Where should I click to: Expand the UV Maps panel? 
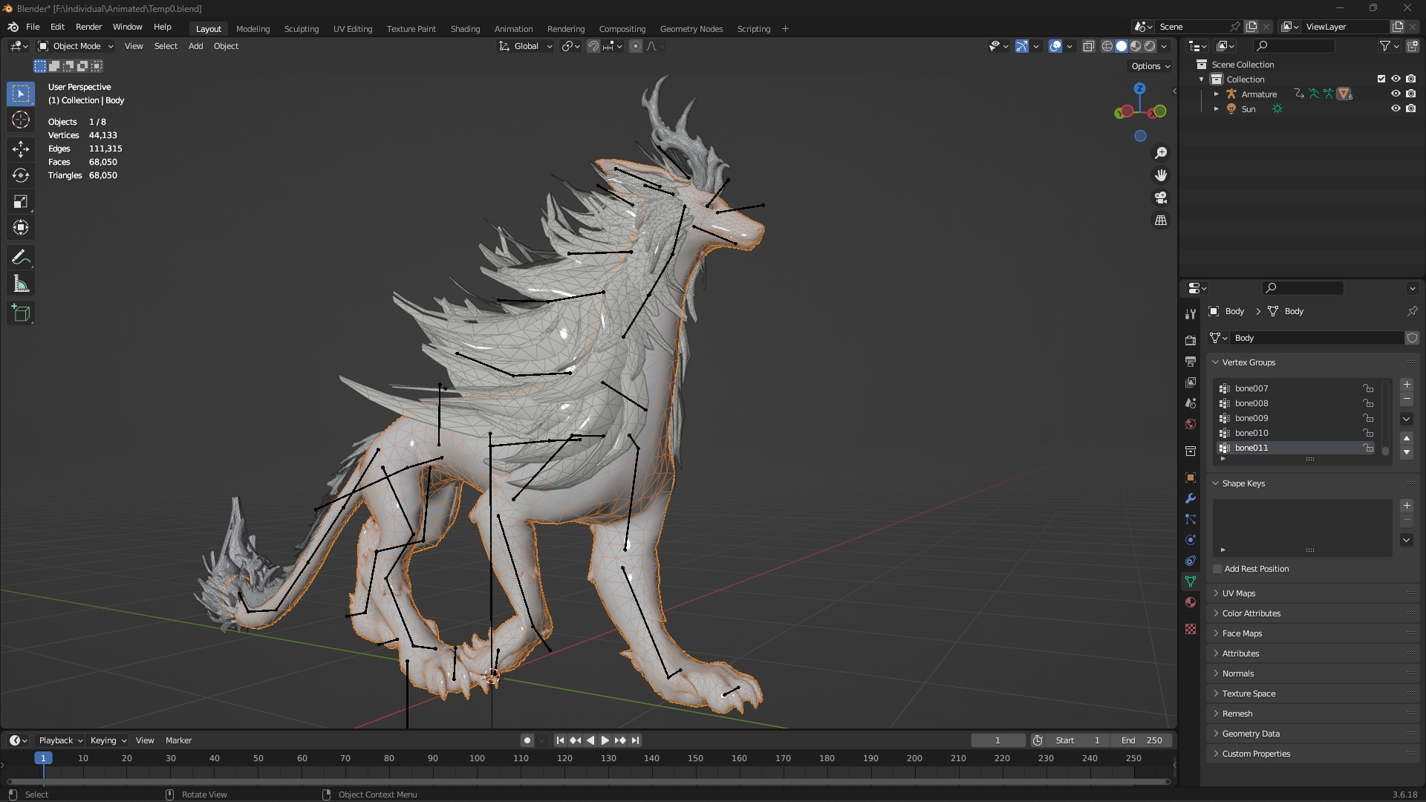[x=1239, y=593]
